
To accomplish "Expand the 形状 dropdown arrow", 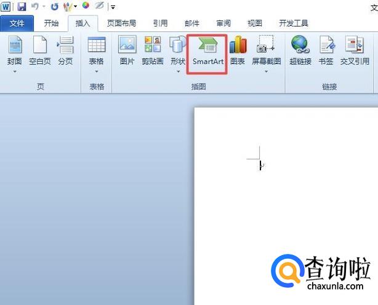I will point(179,71).
